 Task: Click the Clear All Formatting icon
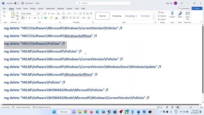click(58, 13)
